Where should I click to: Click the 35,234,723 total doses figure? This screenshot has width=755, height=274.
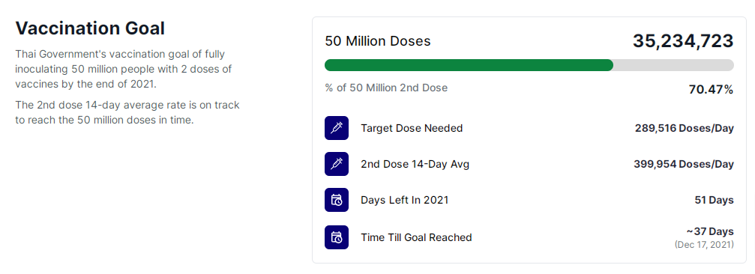click(683, 41)
